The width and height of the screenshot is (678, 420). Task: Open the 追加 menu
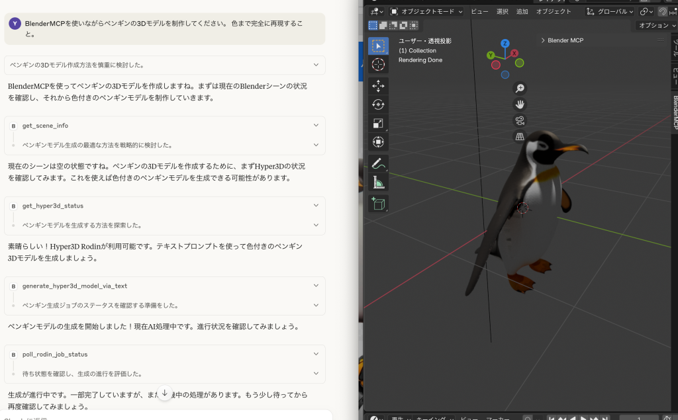[522, 11]
